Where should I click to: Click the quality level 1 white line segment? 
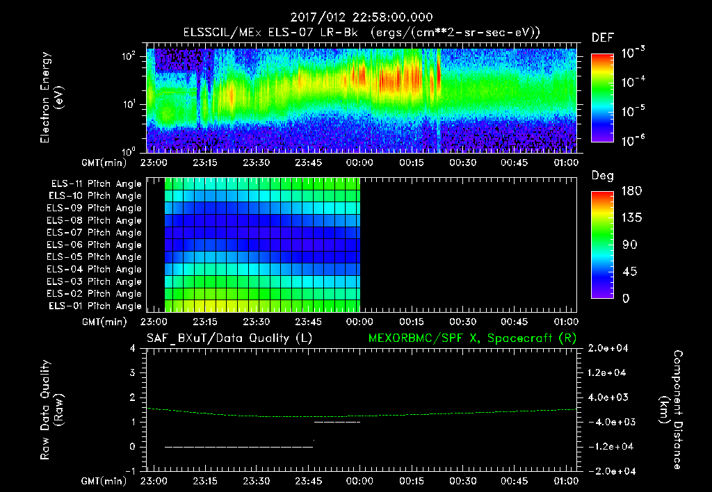(337, 423)
